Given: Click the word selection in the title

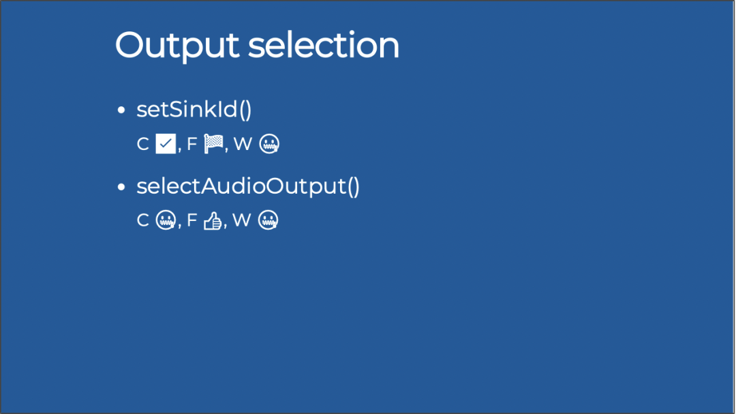Looking at the screenshot, I should click(324, 45).
